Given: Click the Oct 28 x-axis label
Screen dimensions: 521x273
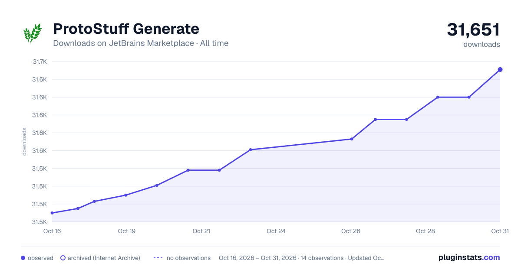Looking at the screenshot, I should point(425,231).
